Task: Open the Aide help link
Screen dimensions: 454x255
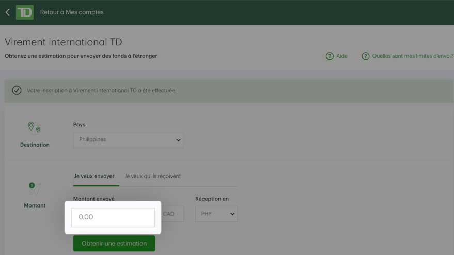Action: (x=341, y=56)
